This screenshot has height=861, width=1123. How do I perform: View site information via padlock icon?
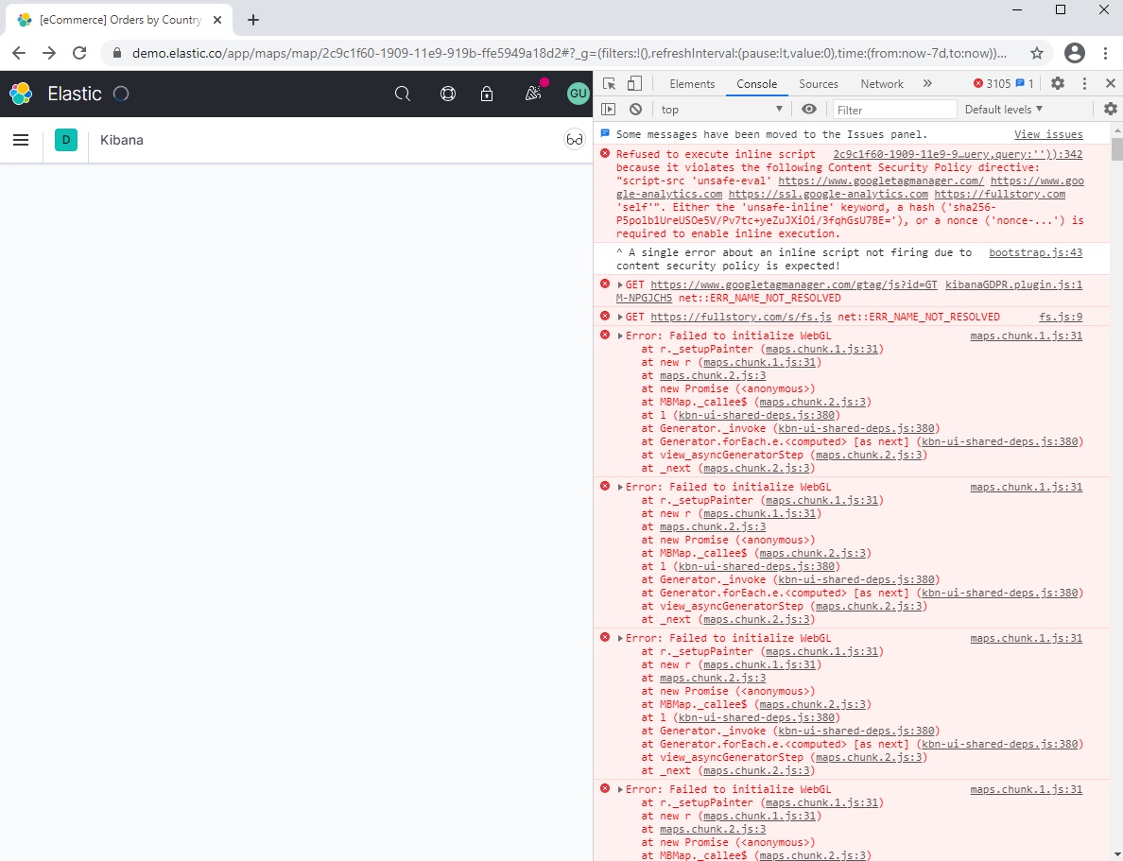tap(117, 53)
